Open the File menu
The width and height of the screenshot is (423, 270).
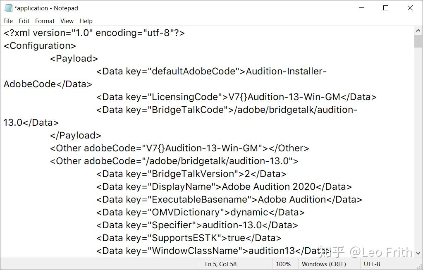click(7, 21)
